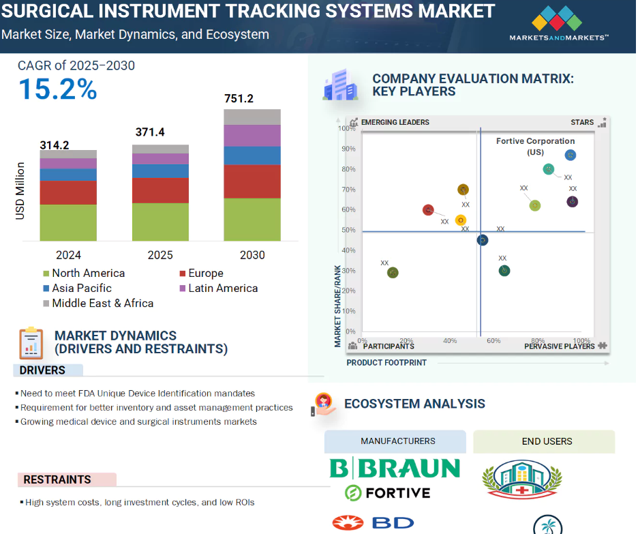638x534 pixels.
Task: Click the blue building icon beside Company Evaluation Matrix
Action: 341,85
